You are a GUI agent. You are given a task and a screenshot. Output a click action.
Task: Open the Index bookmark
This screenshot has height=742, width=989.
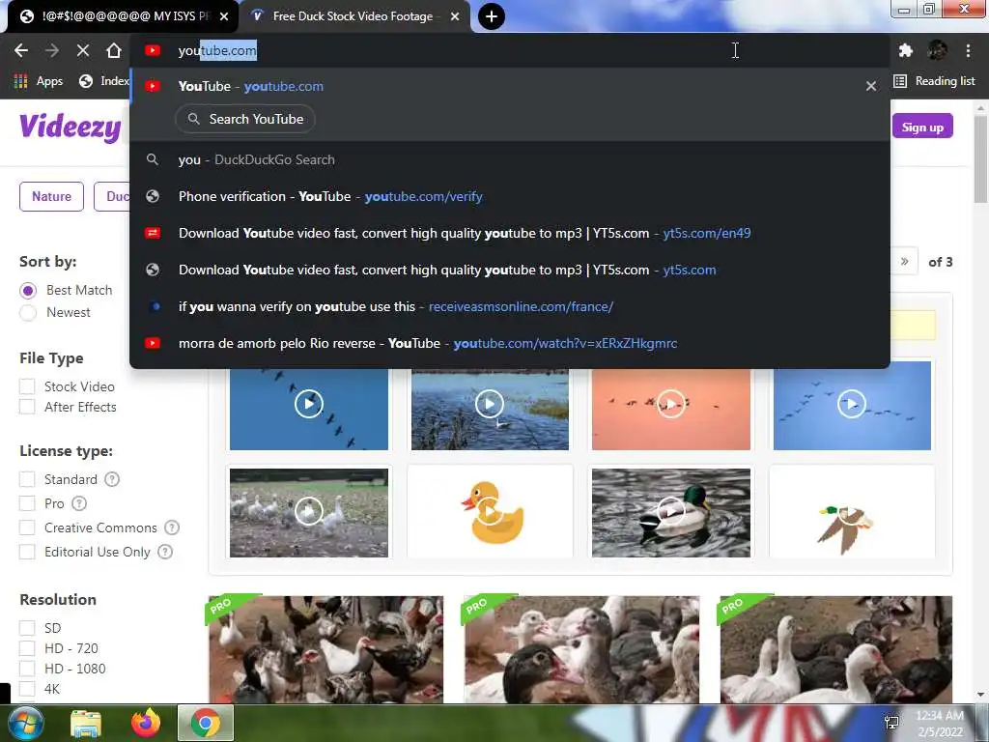(104, 81)
